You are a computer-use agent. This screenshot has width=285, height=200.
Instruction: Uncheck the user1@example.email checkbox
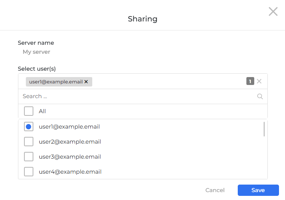[x=28, y=127]
